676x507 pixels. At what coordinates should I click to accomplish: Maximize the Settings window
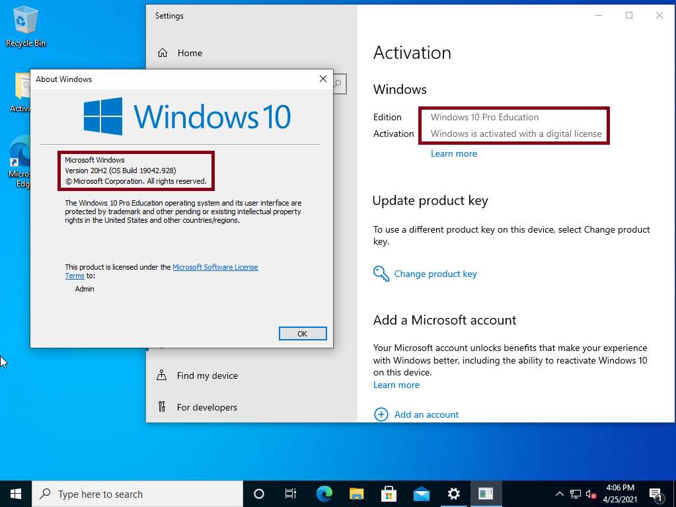coord(629,15)
